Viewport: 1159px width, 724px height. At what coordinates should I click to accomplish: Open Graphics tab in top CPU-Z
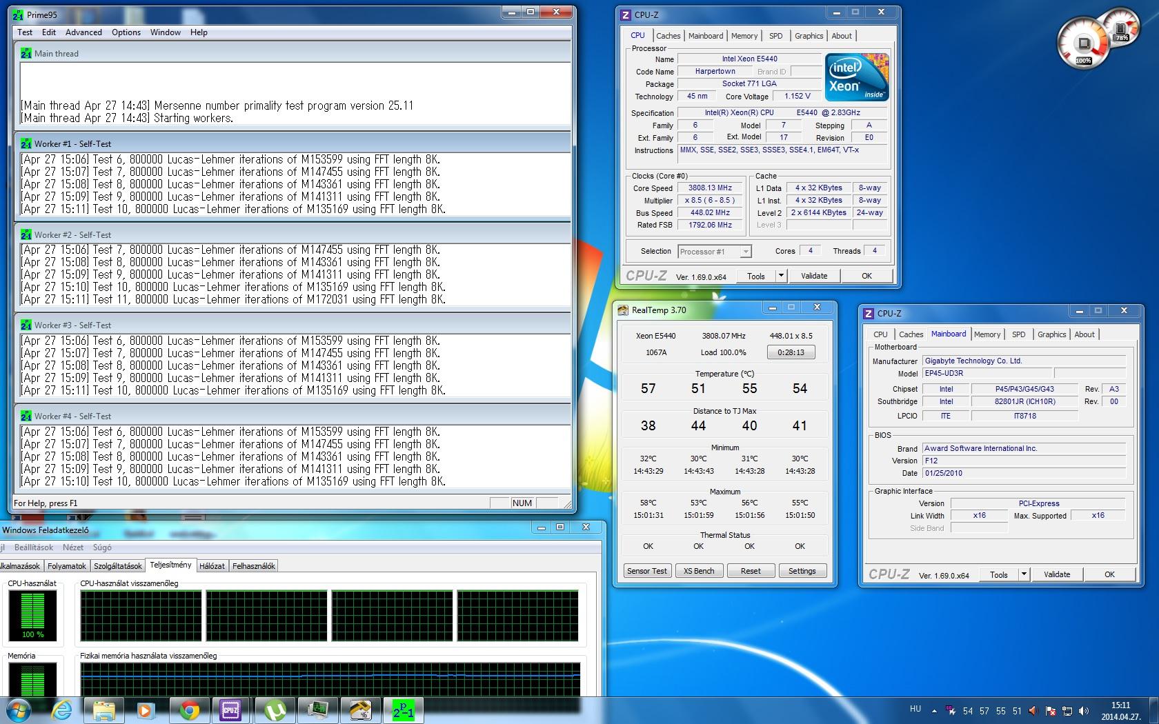pyautogui.click(x=809, y=36)
